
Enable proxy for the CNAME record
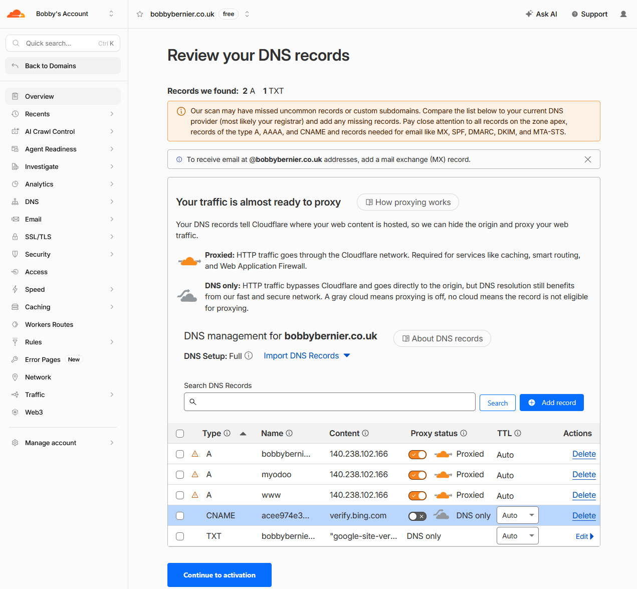pos(417,516)
